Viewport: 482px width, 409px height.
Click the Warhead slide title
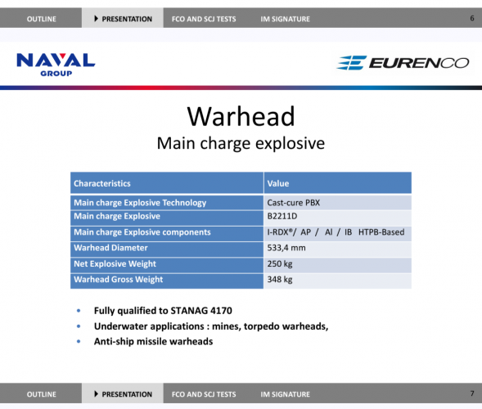click(x=241, y=116)
